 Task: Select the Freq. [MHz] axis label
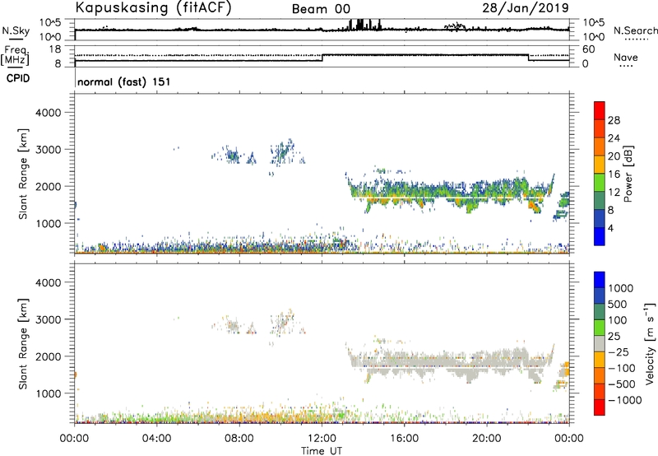point(16,57)
